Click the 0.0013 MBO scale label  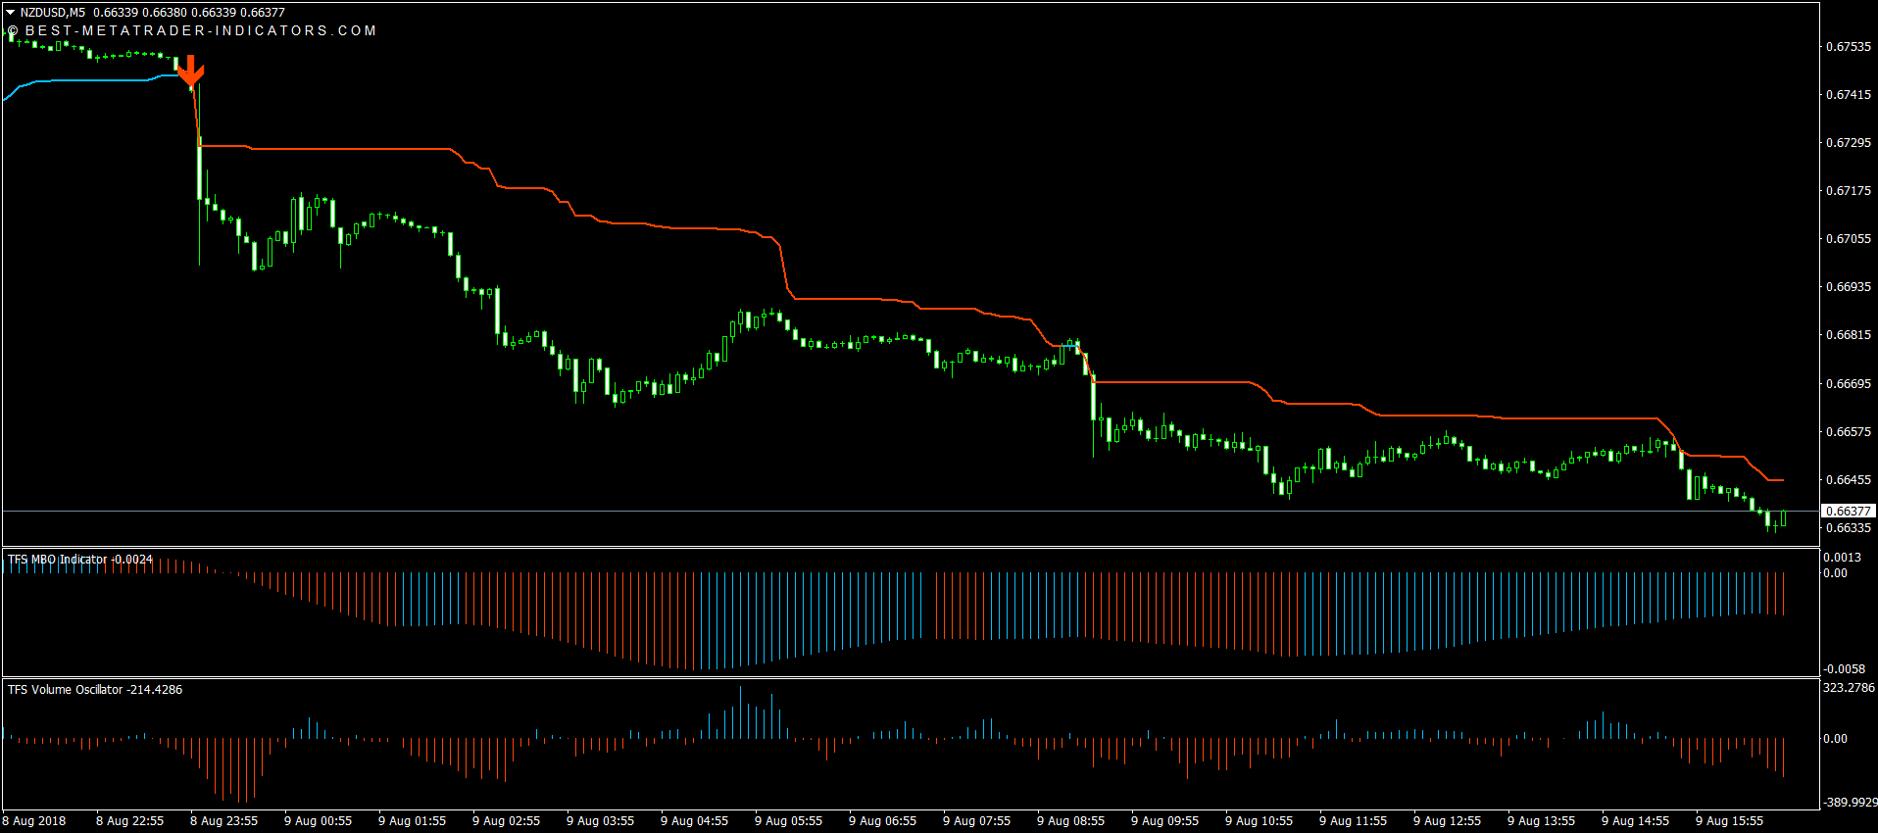coord(1842,558)
